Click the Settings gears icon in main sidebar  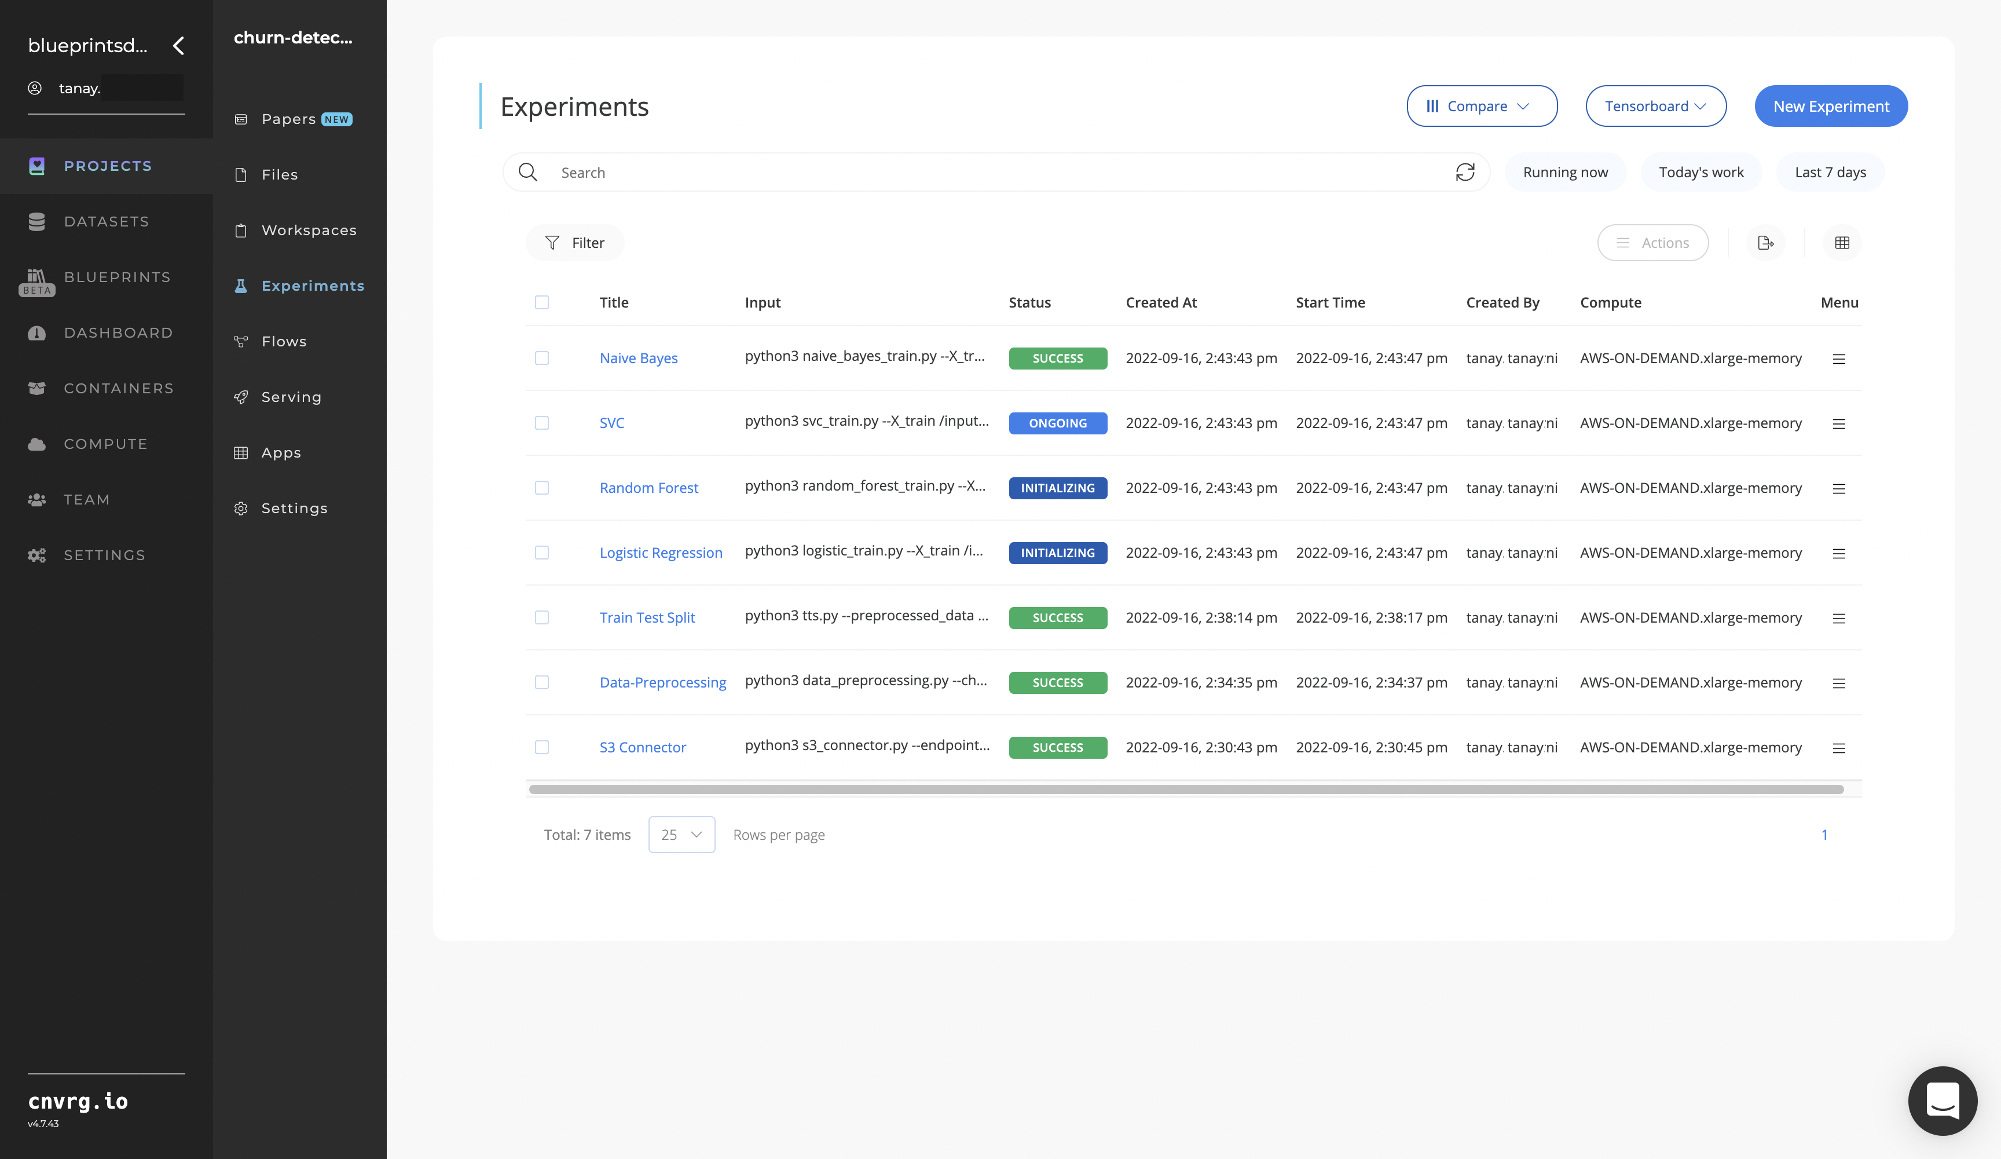(x=36, y=555)
